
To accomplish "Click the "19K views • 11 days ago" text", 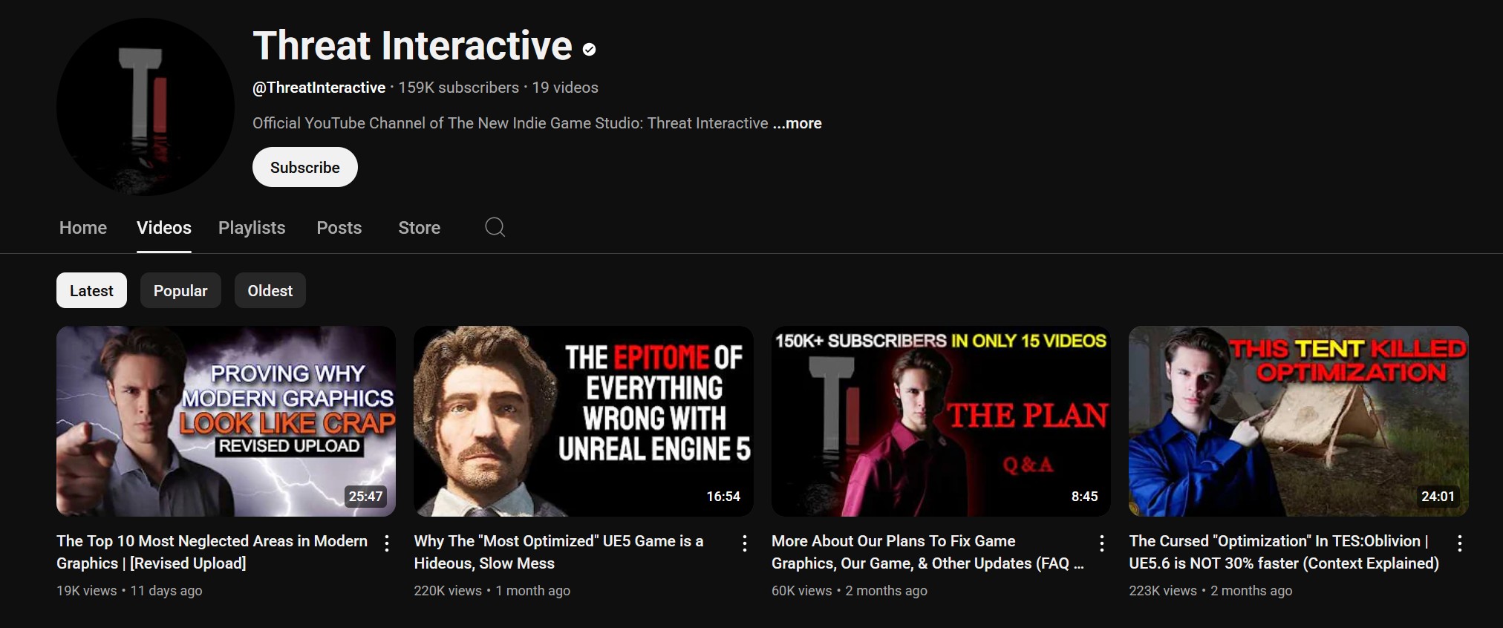I will pos(129,591).
